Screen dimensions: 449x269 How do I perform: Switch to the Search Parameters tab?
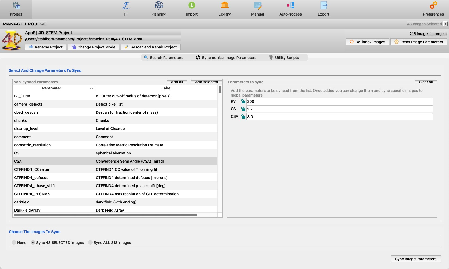(164, 58)
